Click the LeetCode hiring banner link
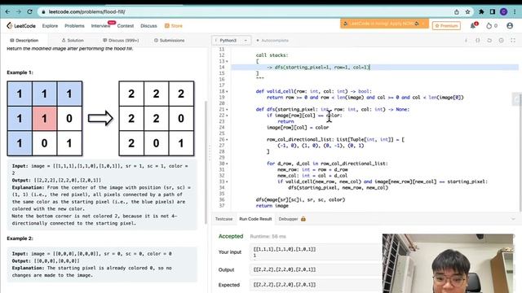The width and height of the screenshot is (522, 293). coord(382,24)
